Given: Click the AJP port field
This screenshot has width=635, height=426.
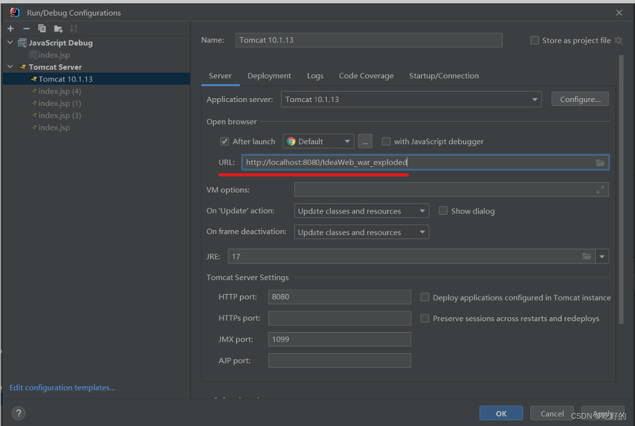Looking at the screenshot, I should click(339, 361).
